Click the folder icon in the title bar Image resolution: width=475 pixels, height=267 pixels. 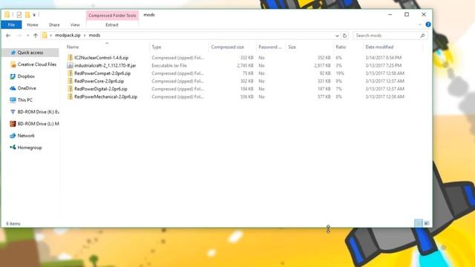tap(7, 15)
